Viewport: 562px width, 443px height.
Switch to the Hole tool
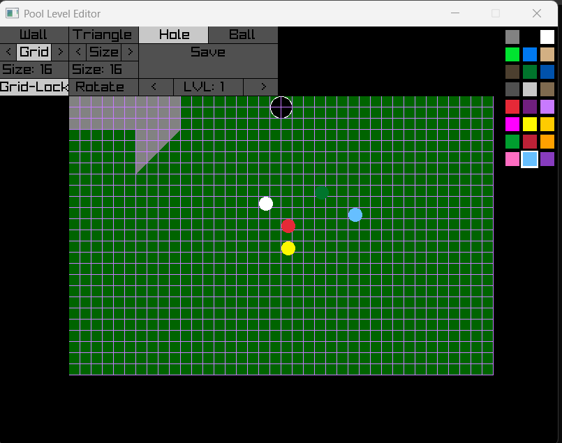click(173, 35)
